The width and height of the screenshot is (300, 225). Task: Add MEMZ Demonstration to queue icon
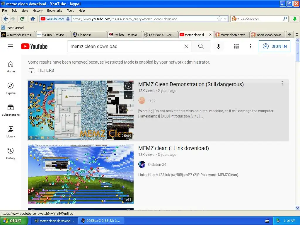(x=128, y=95)
